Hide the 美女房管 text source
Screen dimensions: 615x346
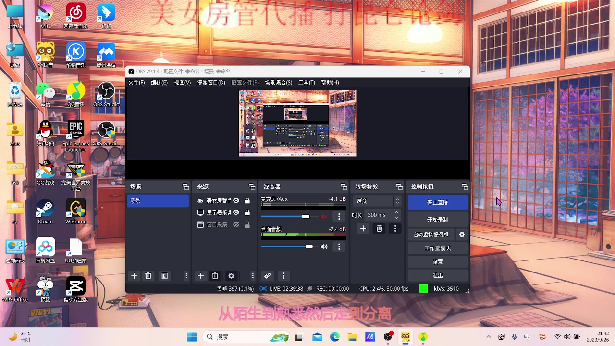tap(236, 201)
